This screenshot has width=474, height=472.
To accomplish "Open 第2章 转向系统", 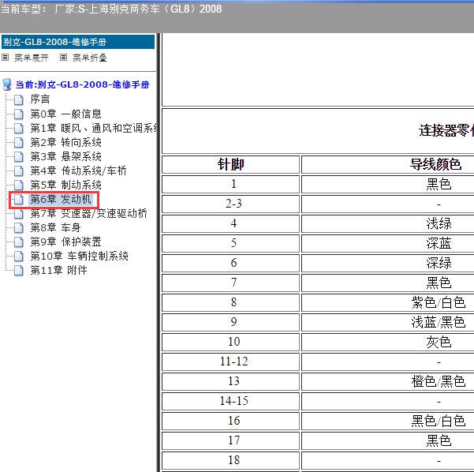I will click(x=66, y=142).
